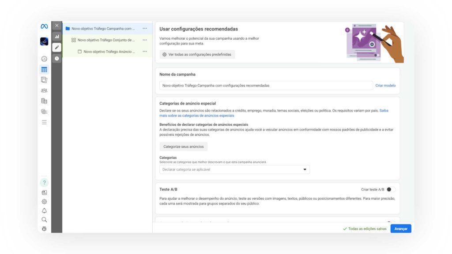This screenshot has height=254, width=452.
Task: Select the Novo objetivo Tráfego Anúncio item
Action: coord(106,52)
